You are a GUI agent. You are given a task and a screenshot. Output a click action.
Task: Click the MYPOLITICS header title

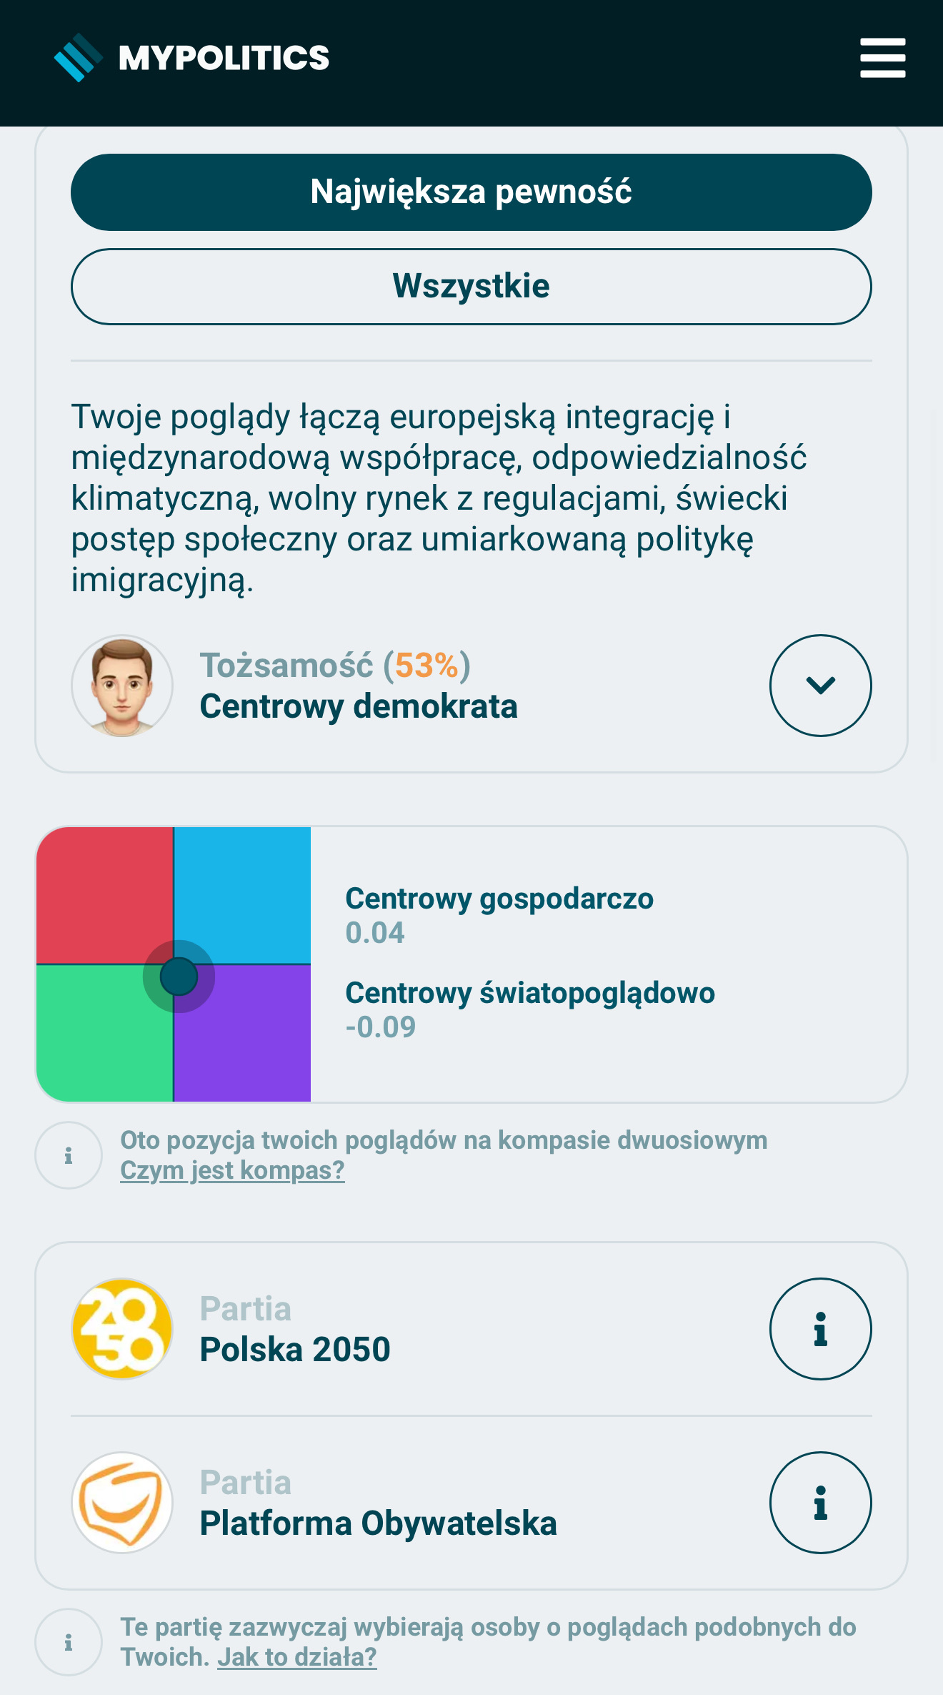tap(224, 58)
